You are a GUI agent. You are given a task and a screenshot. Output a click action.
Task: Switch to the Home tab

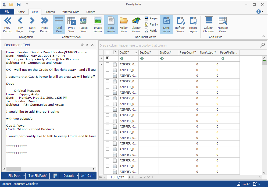21,12
